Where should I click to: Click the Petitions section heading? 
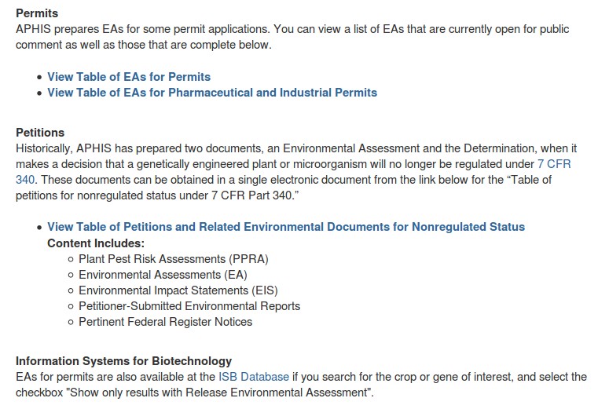click(x=40, y=133)
